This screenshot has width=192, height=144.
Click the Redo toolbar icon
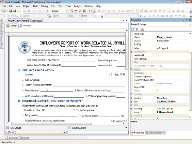coord(40,11)
